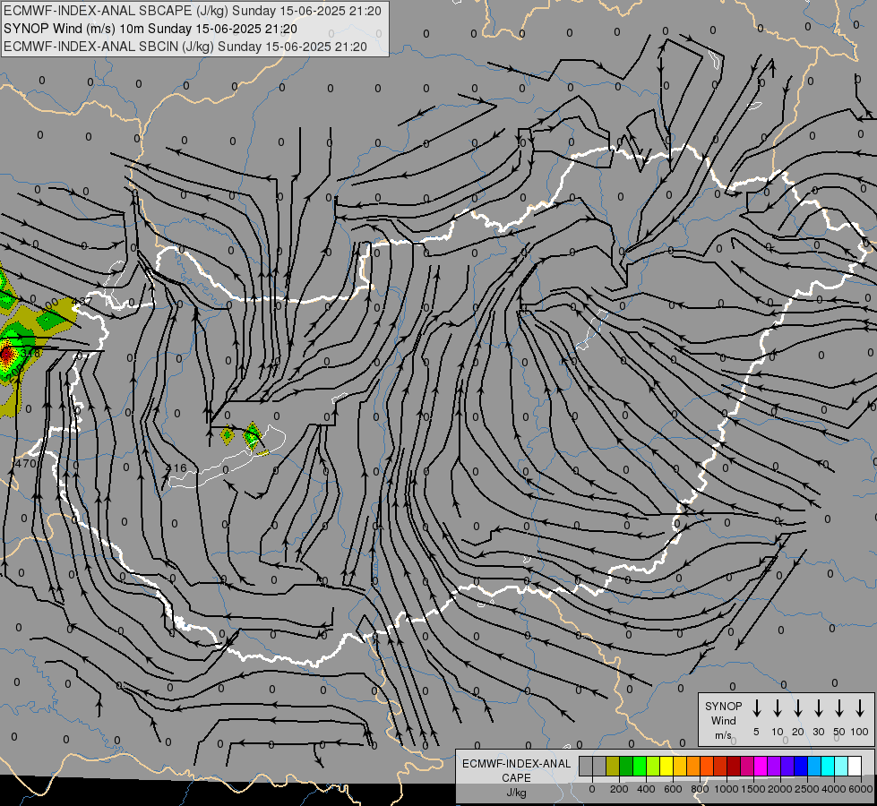Click the '200' CAPE scale tick label
877x806 pixels.
619,789
